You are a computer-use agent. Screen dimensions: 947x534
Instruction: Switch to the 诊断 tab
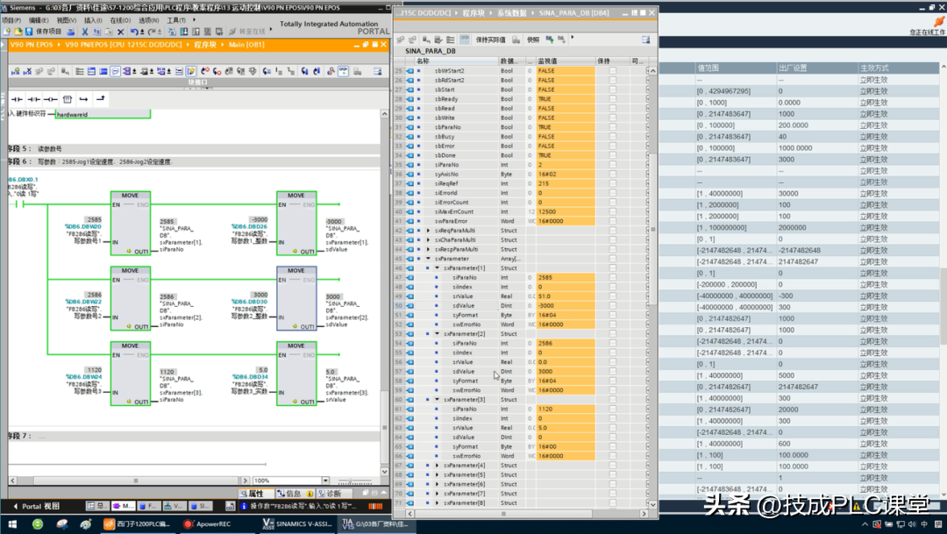point(331,494)
